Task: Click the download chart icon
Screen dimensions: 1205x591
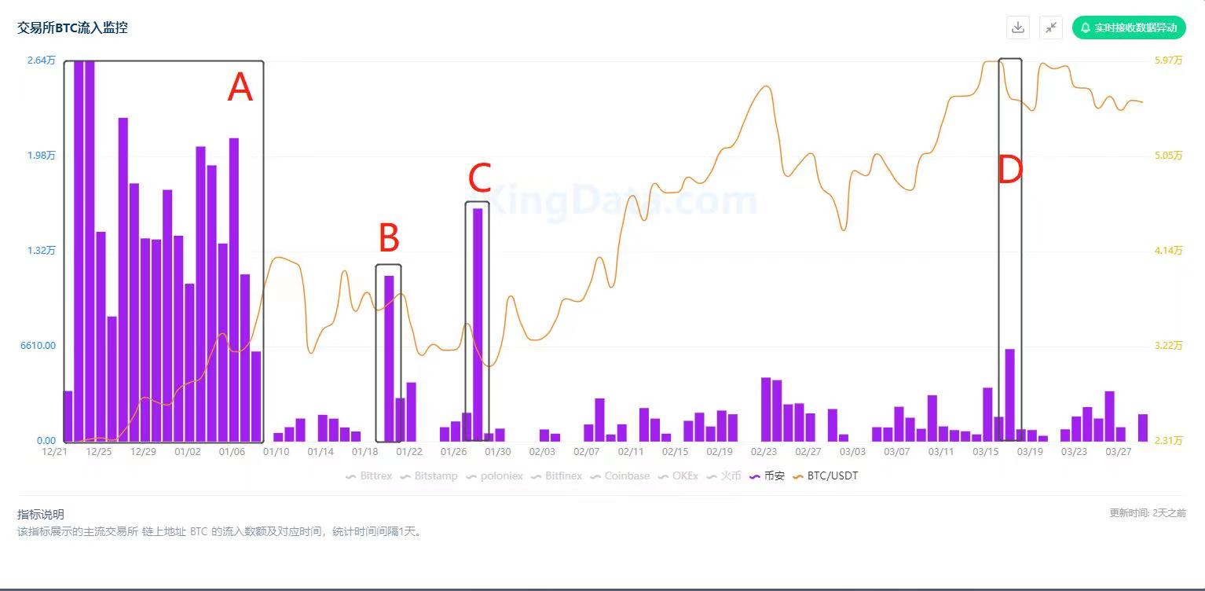Action: point(1018,28)
